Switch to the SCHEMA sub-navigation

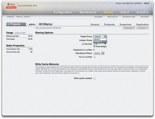pyautogui.click(x=145, y=17)
